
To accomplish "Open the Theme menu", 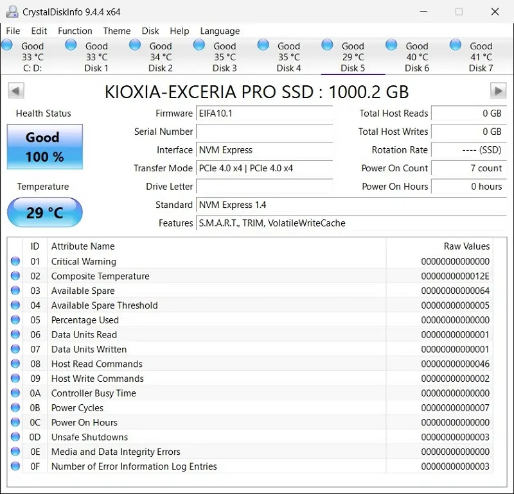I will click(x=117, y=31).
